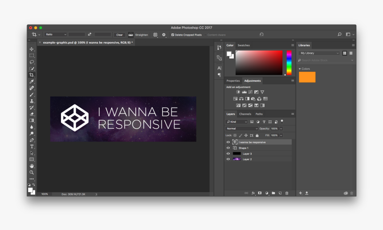Hide Layer 3 visibility
The width and height of the screenshot is (383, 230).
[228, 153]
